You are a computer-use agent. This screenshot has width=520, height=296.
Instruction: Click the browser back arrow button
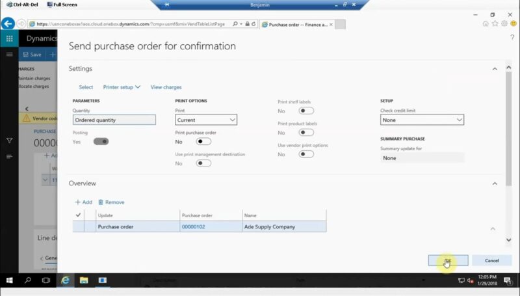[8, 24]
